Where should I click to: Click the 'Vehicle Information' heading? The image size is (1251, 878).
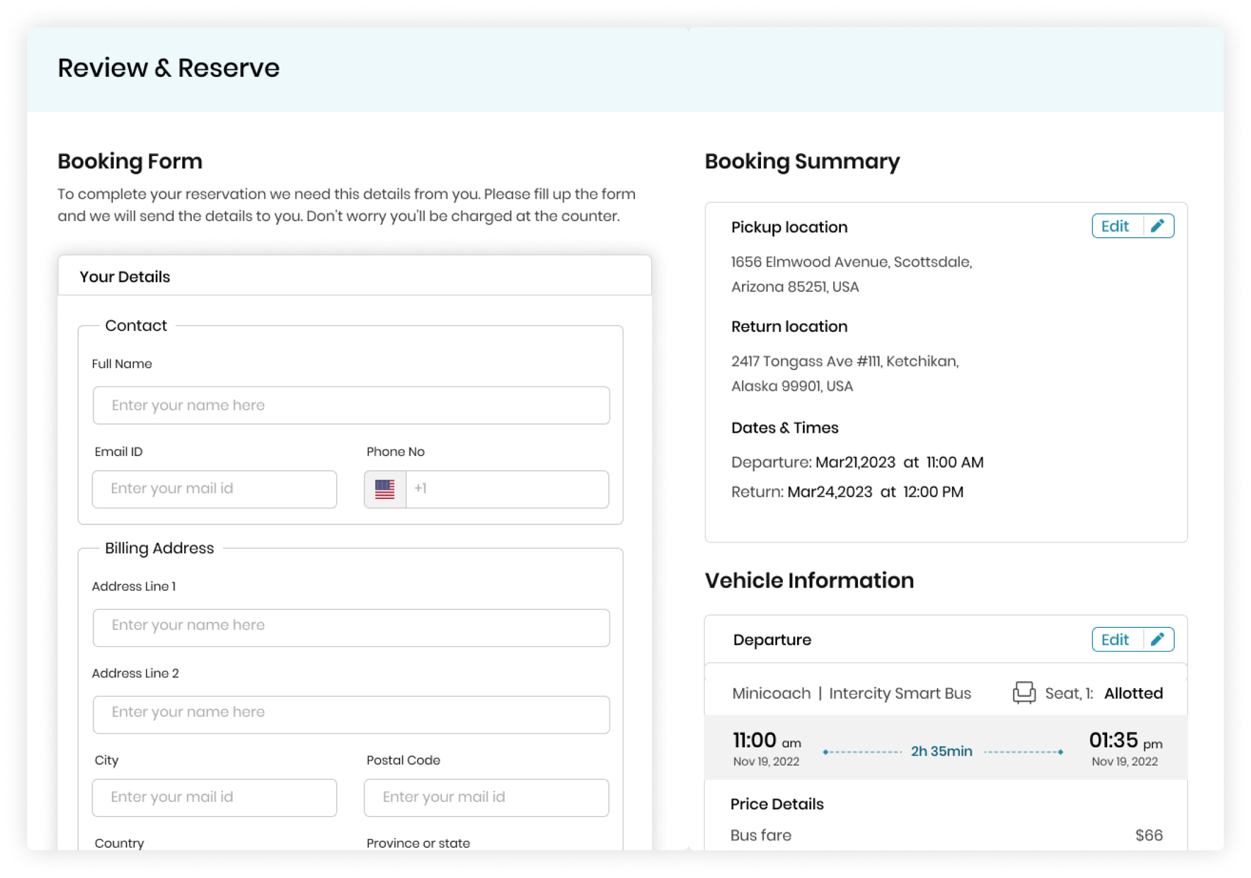pyautogui.click(x=809, y=580)
